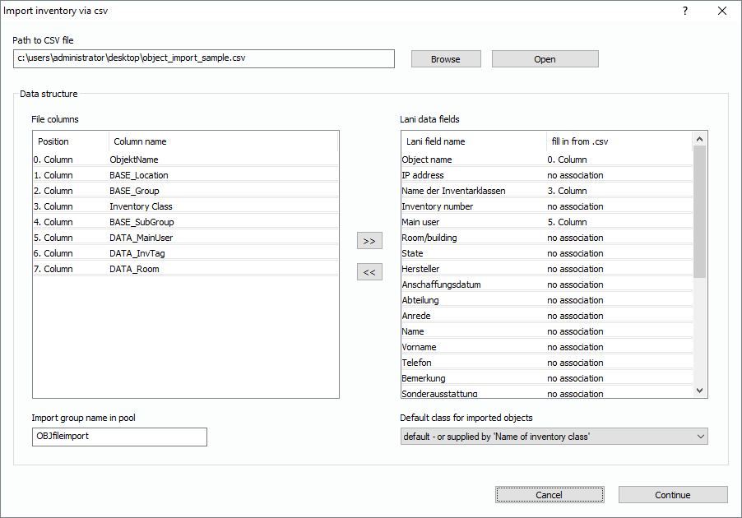Cancel the import dialog
The height and width of the screenshot is (518, 742).
549,495
